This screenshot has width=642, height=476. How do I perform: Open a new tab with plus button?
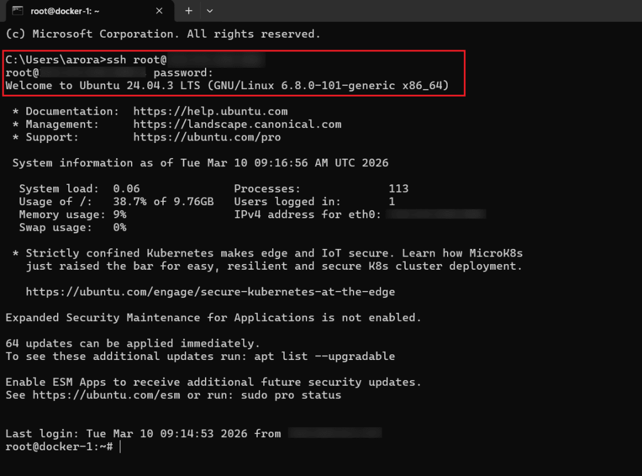(x=189, y=11)
